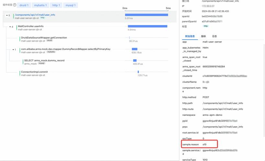The image size is (265, 161).
Task: Collapse the DummyRecordMapper.selectByPrimaryKey span
Action: (13, 50)
